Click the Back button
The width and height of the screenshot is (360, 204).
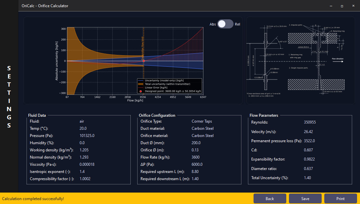click(x=270, y=198)
